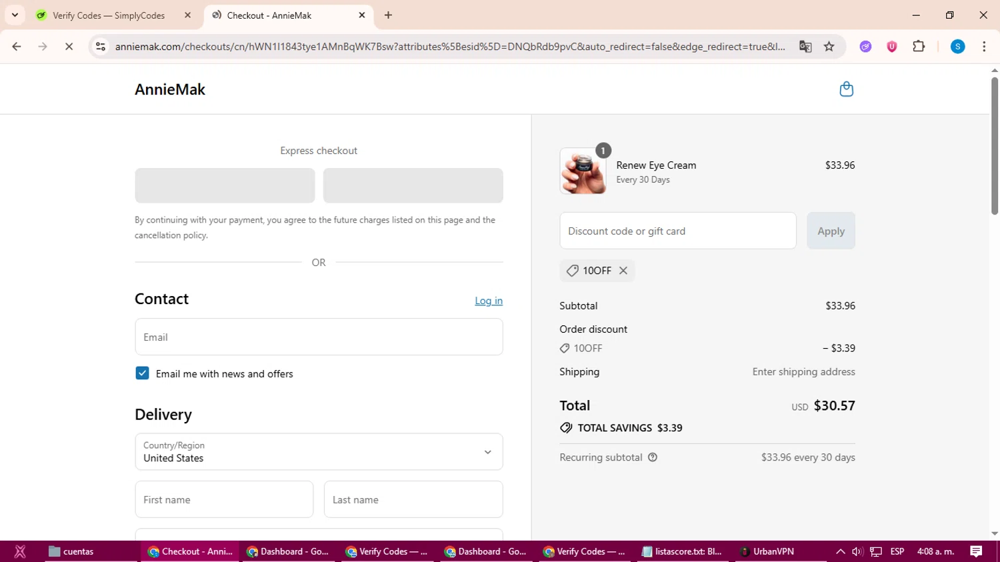The height and width of the screenshot is (562, 1000).
Task: Click the AnnieMak store name header
Action: [x=170, y=89]
